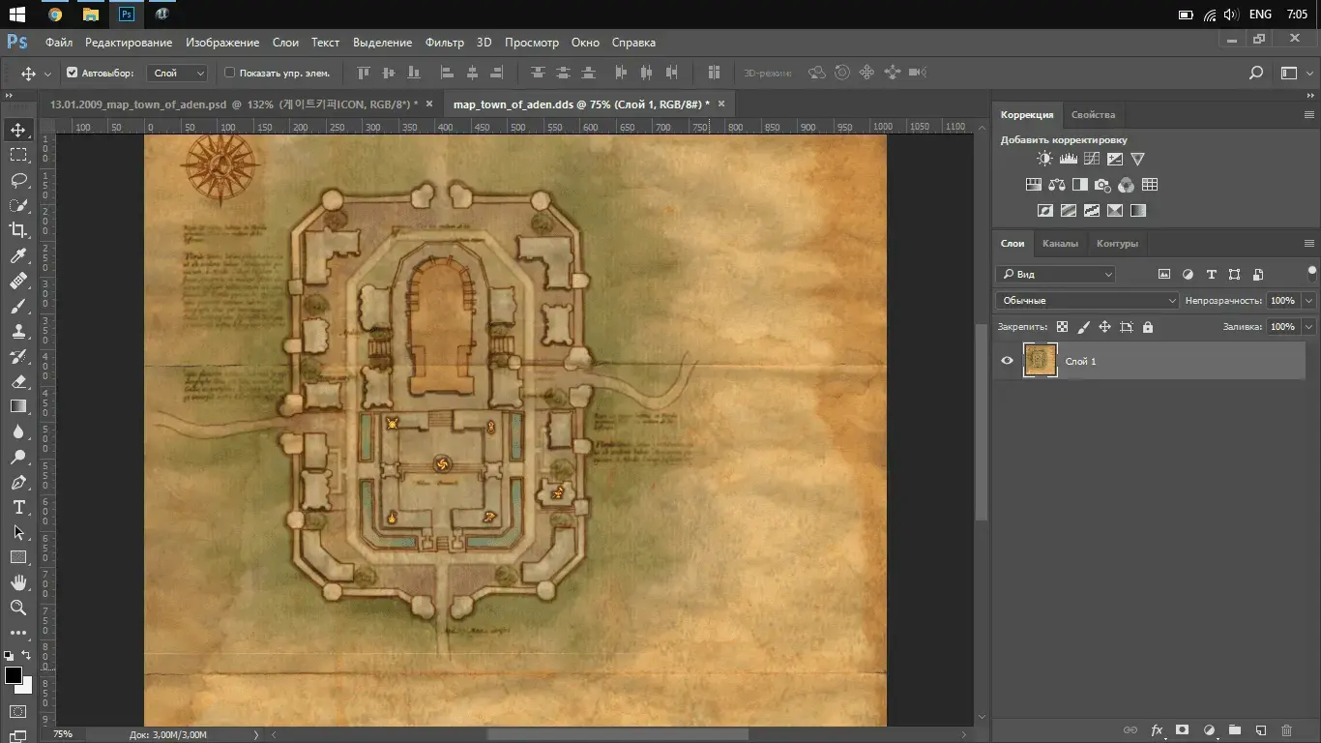Select the Crop tool
The image size is (1321, 743).
(18, 230)
